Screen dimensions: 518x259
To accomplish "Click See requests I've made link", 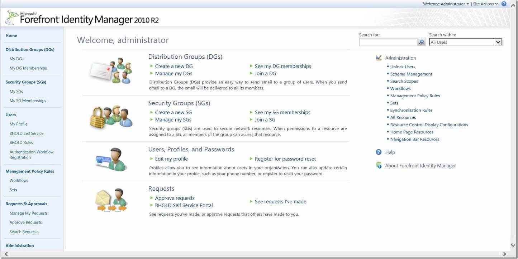I will coord(281,201).
